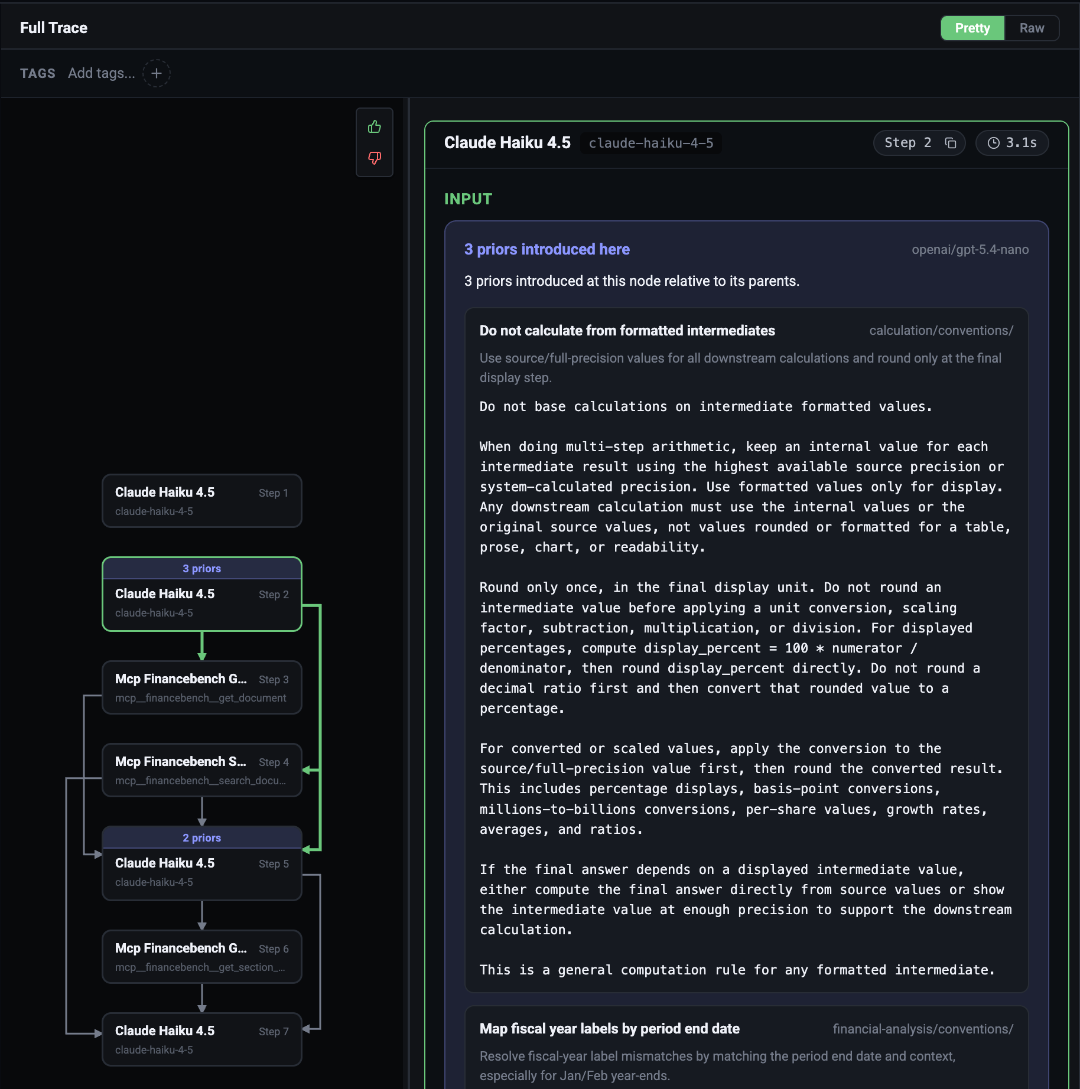Click the '2 priors' badge on Step 5
The width and height of the screenshot is (1080, 1089).
pos(202,837)
